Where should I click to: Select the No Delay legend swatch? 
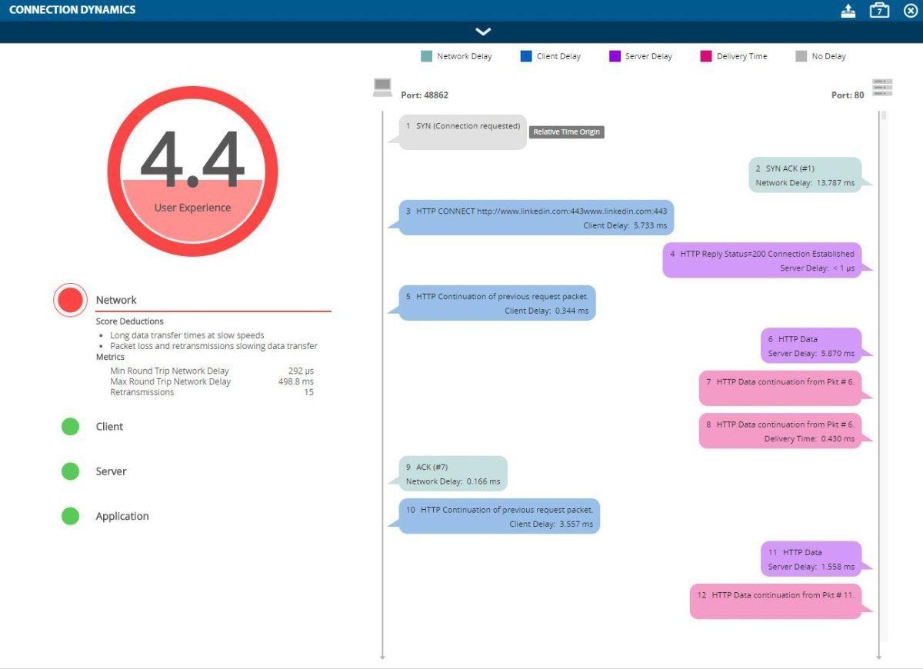coord(801,56)
